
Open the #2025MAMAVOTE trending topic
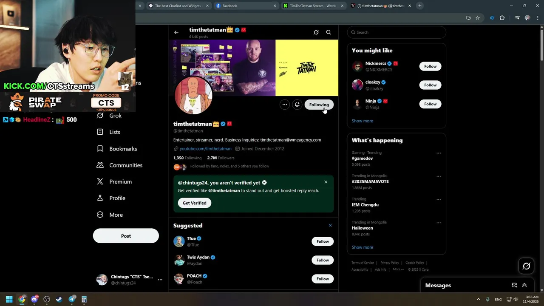coord(370,181)
